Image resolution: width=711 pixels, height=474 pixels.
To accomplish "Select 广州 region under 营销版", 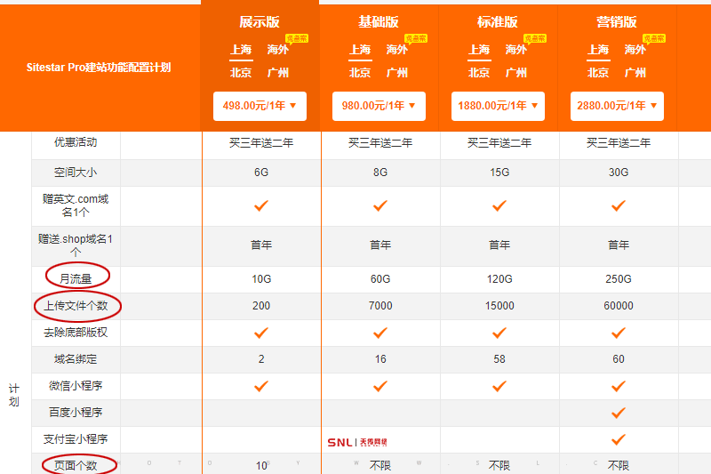I will click(x=635, y=73).
